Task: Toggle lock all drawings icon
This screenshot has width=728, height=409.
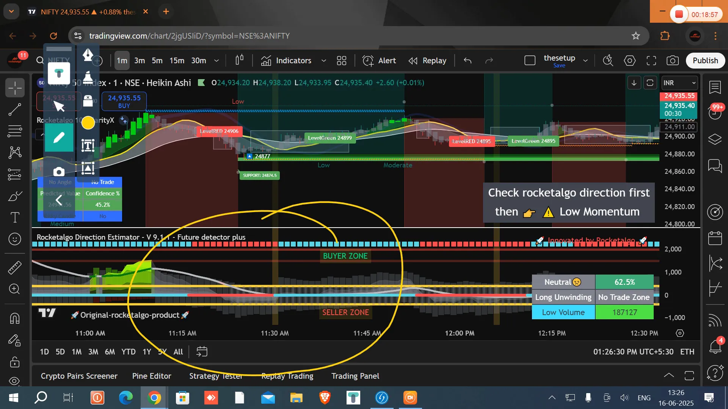Action: click(x=14, y=362)
